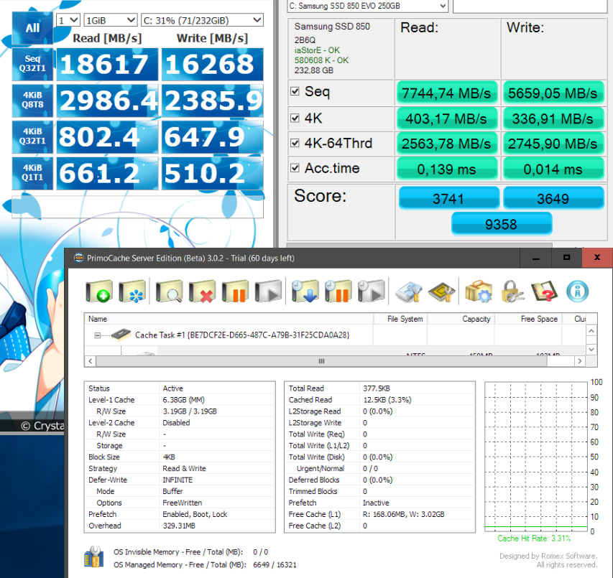Click the Cache Hit Rate 3.31% label

(534, 539)
